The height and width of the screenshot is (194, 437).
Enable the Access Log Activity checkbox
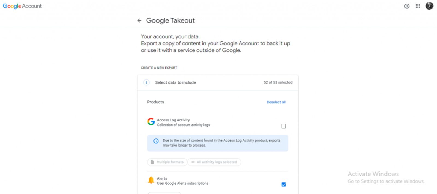pos(284,126)
